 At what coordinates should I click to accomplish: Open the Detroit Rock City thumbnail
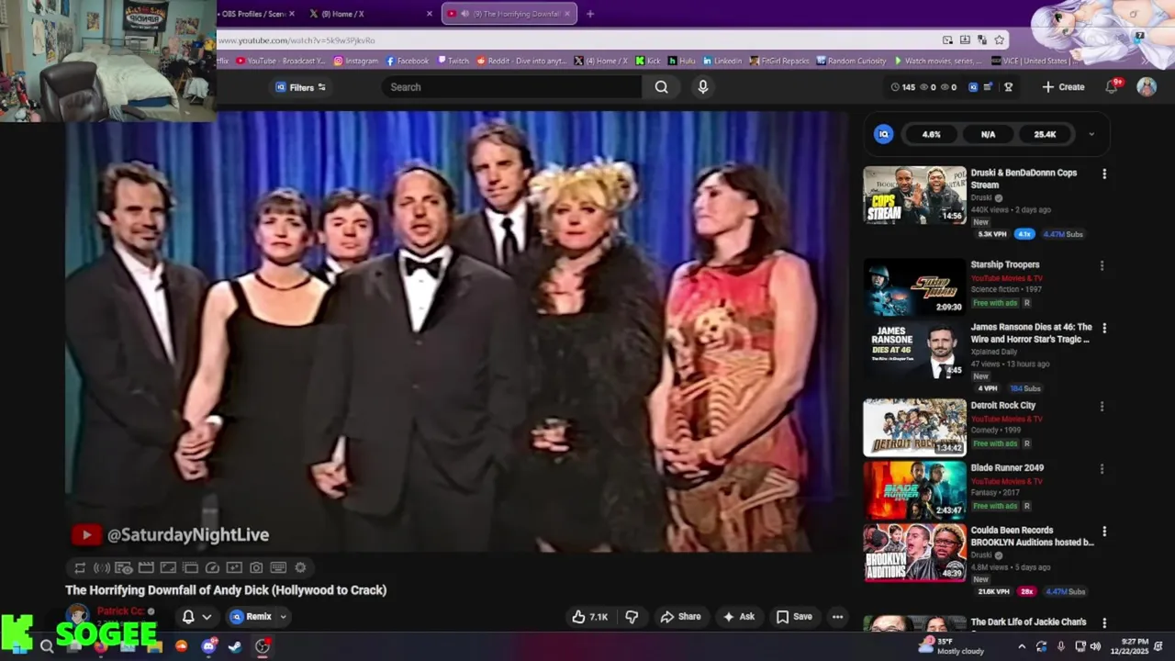(914, 427)
